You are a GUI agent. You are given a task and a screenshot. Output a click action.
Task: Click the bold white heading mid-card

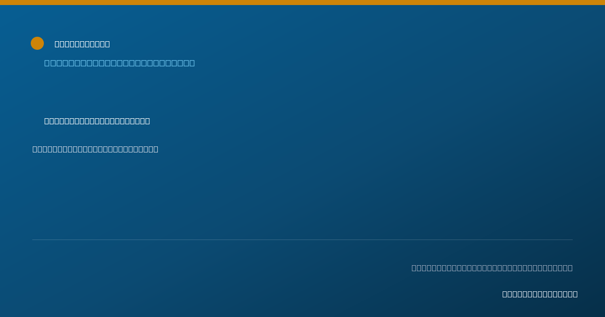[x=97, y=121]
